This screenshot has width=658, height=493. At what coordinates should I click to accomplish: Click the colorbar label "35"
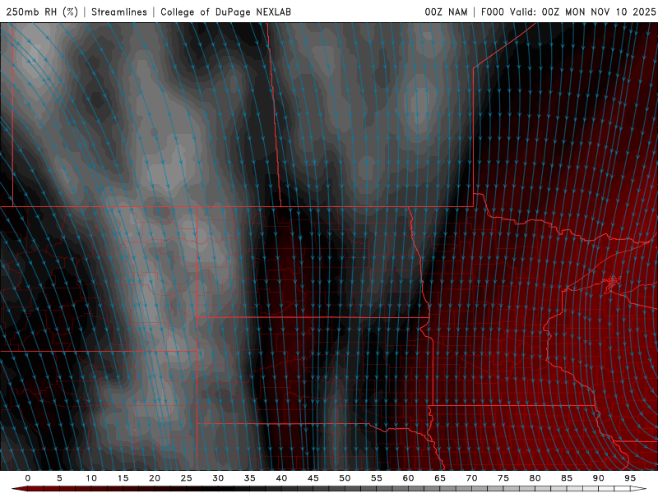[x=250, y=478]
